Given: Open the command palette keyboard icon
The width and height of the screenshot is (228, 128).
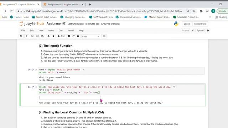Looking at the screenshot, I should [x=104, y=36].
